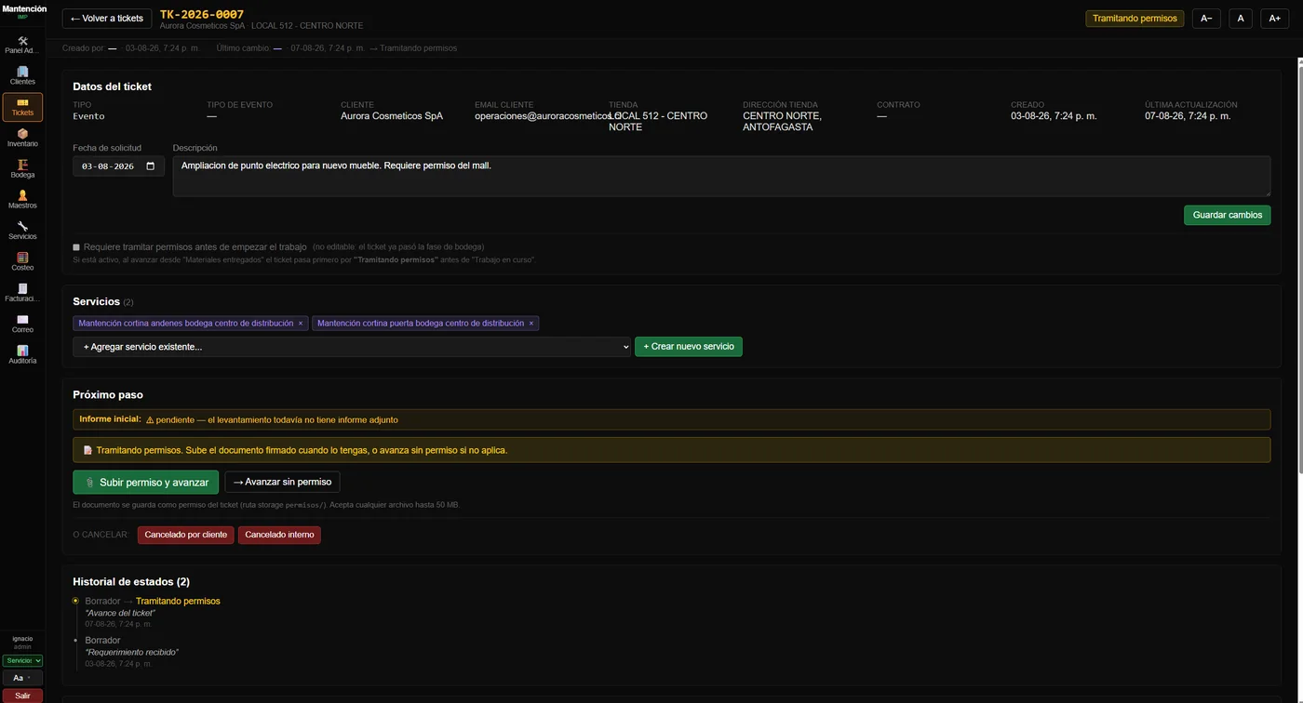
Task: Decrease the font size with A−
Action: [1206, 19]
